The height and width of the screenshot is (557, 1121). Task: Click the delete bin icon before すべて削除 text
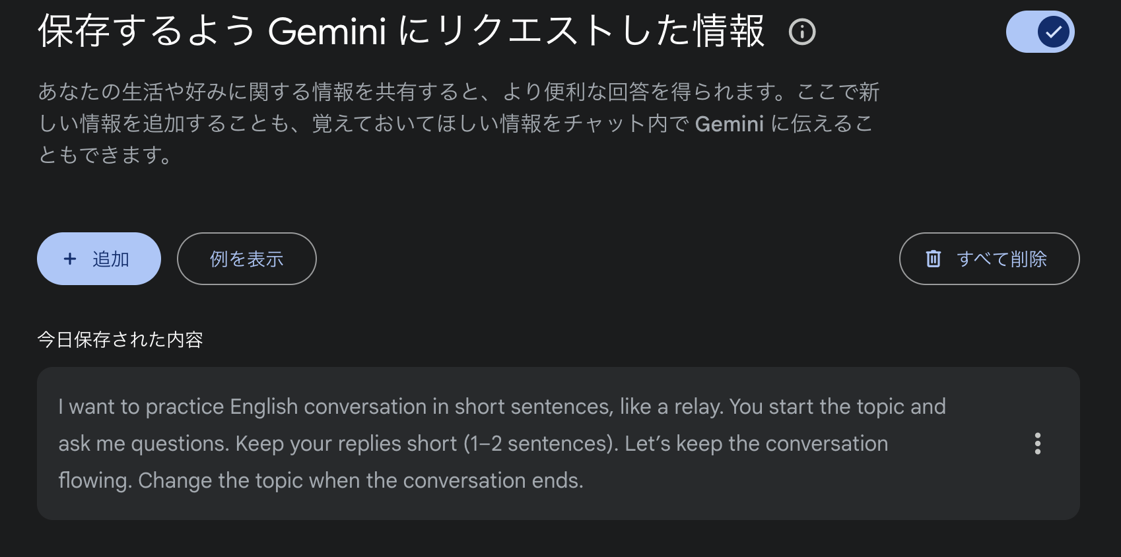click(933, 259)
